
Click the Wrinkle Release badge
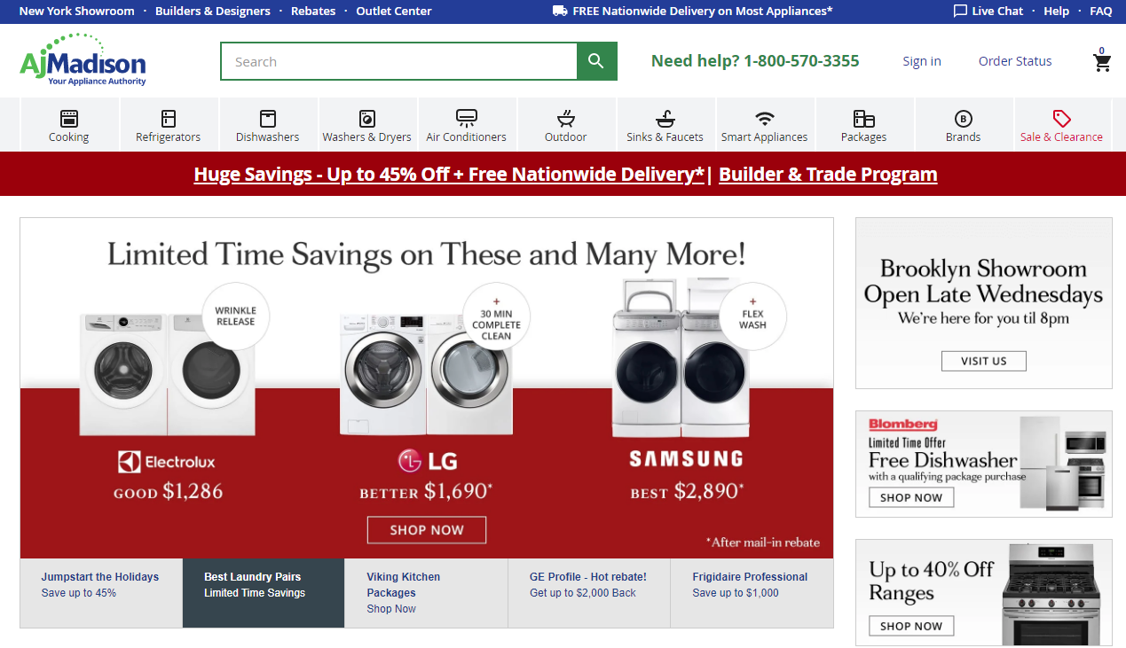click(x=236, y=316)
